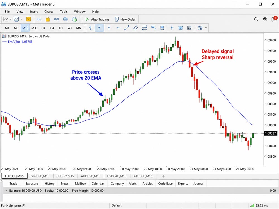
Task: Enable Algo Trading
Action: coord(97,20)
